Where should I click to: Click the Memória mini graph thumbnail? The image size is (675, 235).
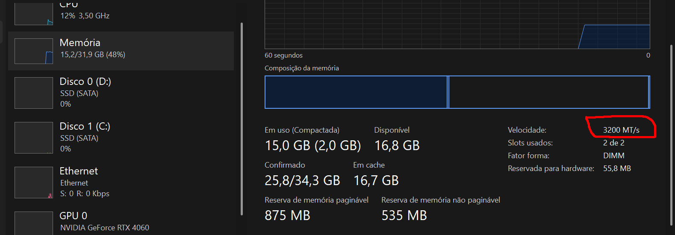[x=34, y=51]
